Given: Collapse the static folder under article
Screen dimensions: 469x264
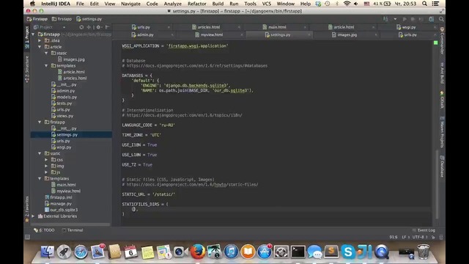Looking at the screenshot, I should pos(46,53).
